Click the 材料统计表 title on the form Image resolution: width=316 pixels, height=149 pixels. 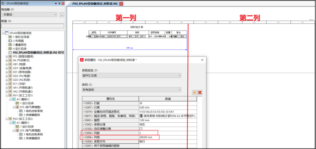click(137, 27)
